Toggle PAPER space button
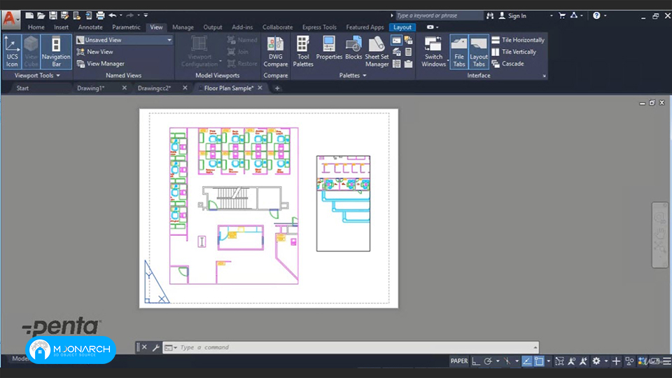The width and height of the screenshot is (672, 378). [459, 361]
